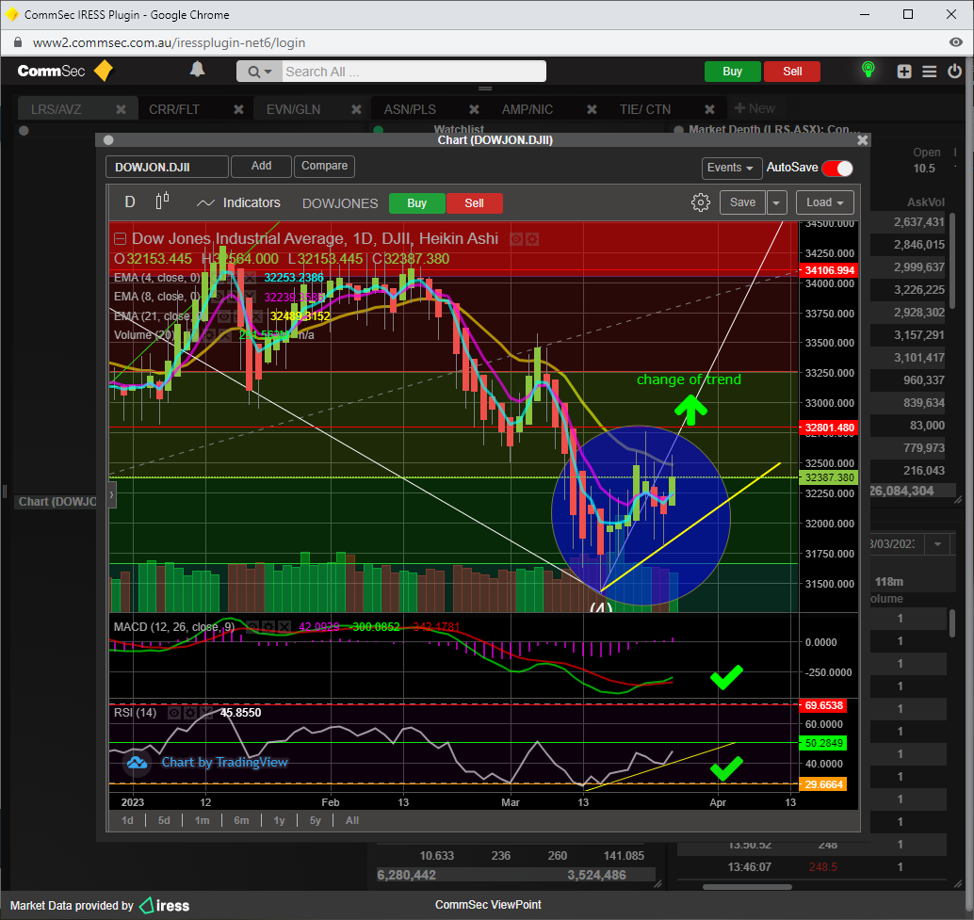Open the notifications bell
This screenshot has width=974, height=920.
[x=197, y=70]
